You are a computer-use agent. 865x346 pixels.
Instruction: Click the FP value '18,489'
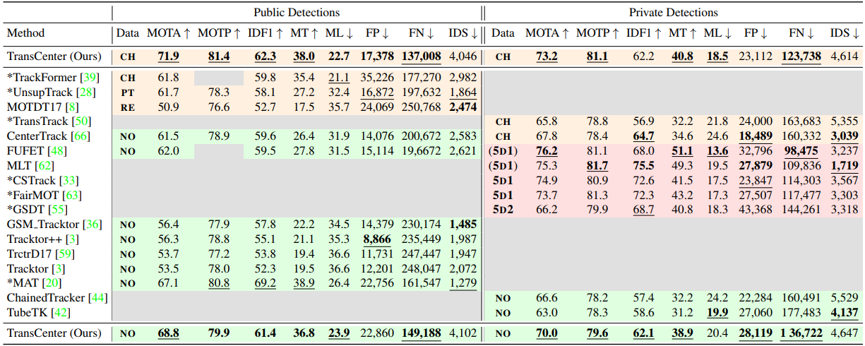[757, 136]
